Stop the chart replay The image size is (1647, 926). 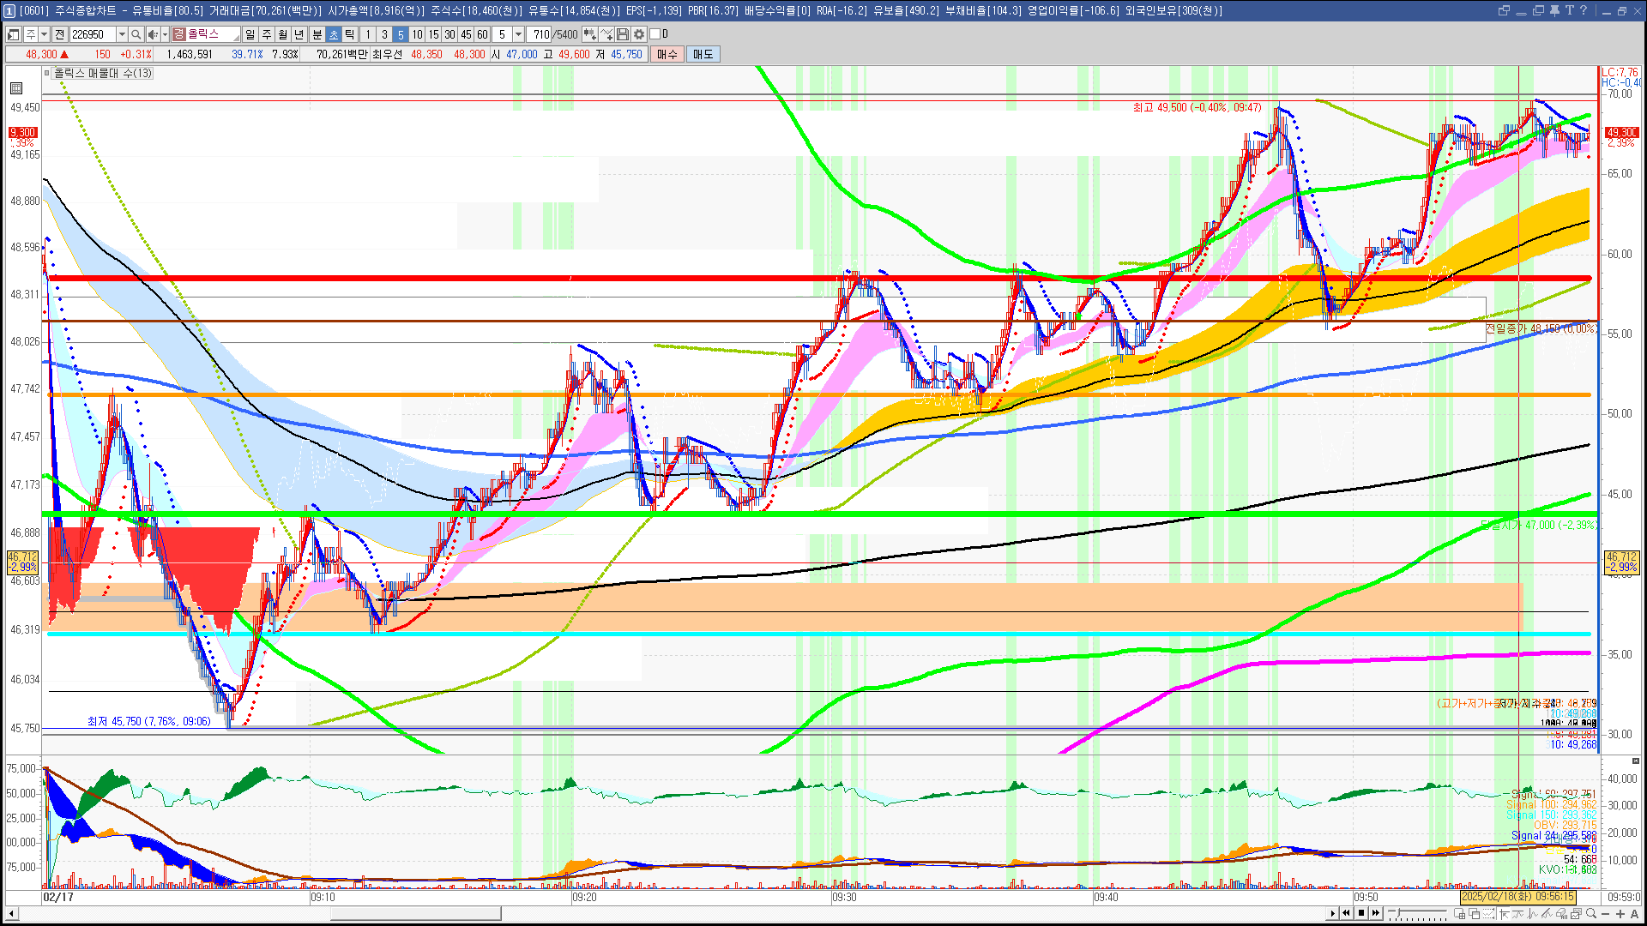[1361, 913]
